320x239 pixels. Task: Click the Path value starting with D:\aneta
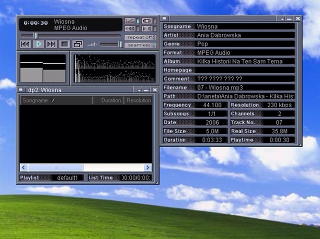pyautogui.click(x=245, y=96)
